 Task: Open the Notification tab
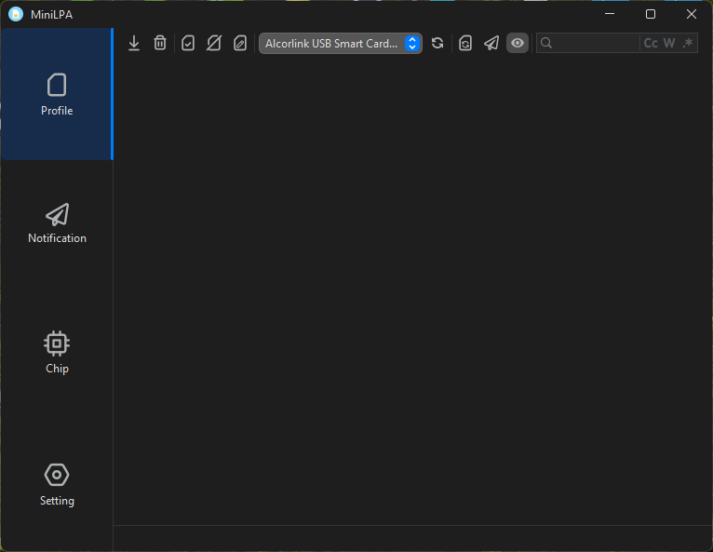tap(57, 223)
